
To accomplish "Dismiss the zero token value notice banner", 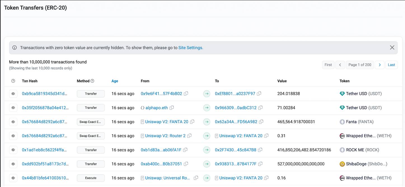I will [x=392, y=47].
